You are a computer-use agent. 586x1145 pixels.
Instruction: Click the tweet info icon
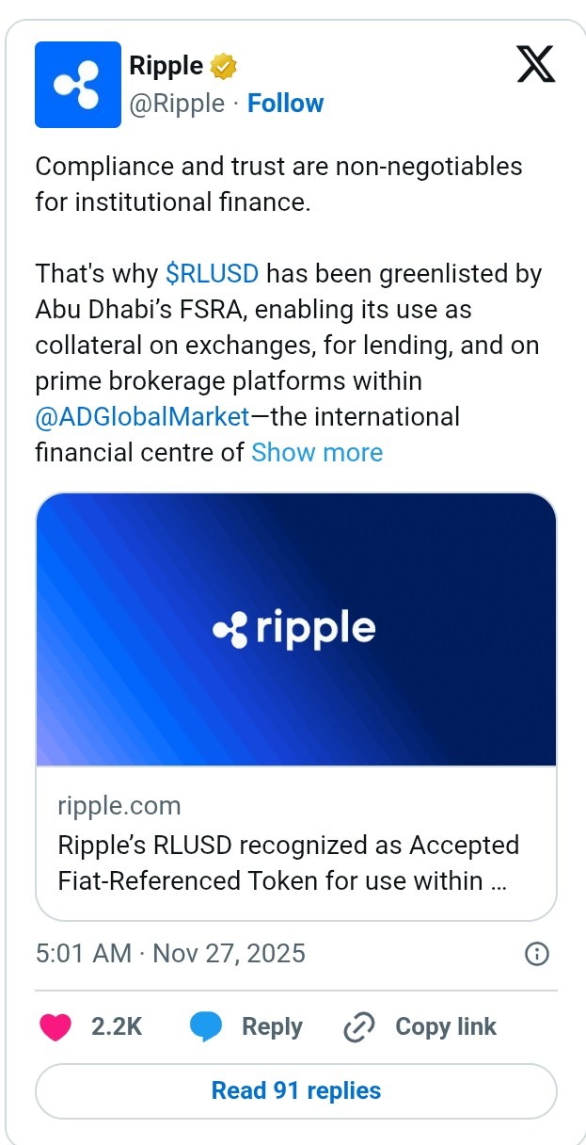coord(536,954)
